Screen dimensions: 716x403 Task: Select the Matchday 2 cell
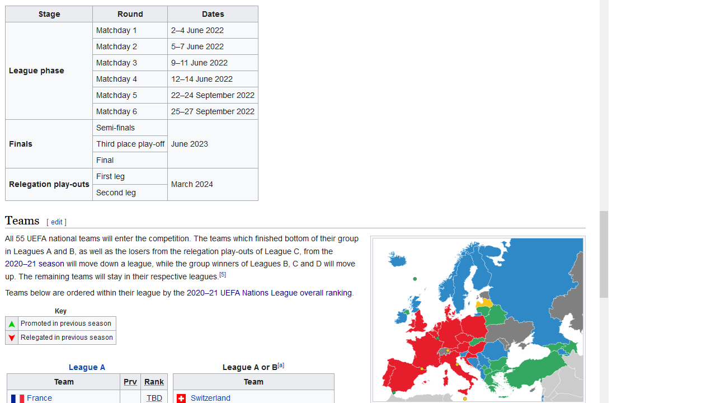click(130, 46)
